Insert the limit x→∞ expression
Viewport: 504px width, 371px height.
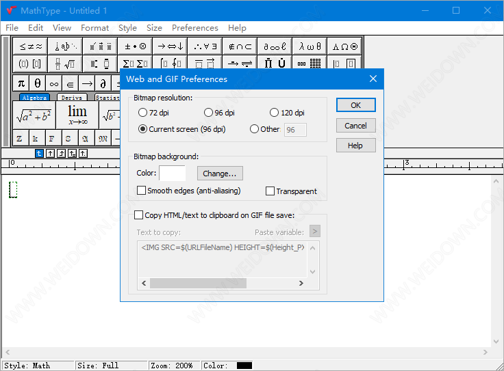77,115
